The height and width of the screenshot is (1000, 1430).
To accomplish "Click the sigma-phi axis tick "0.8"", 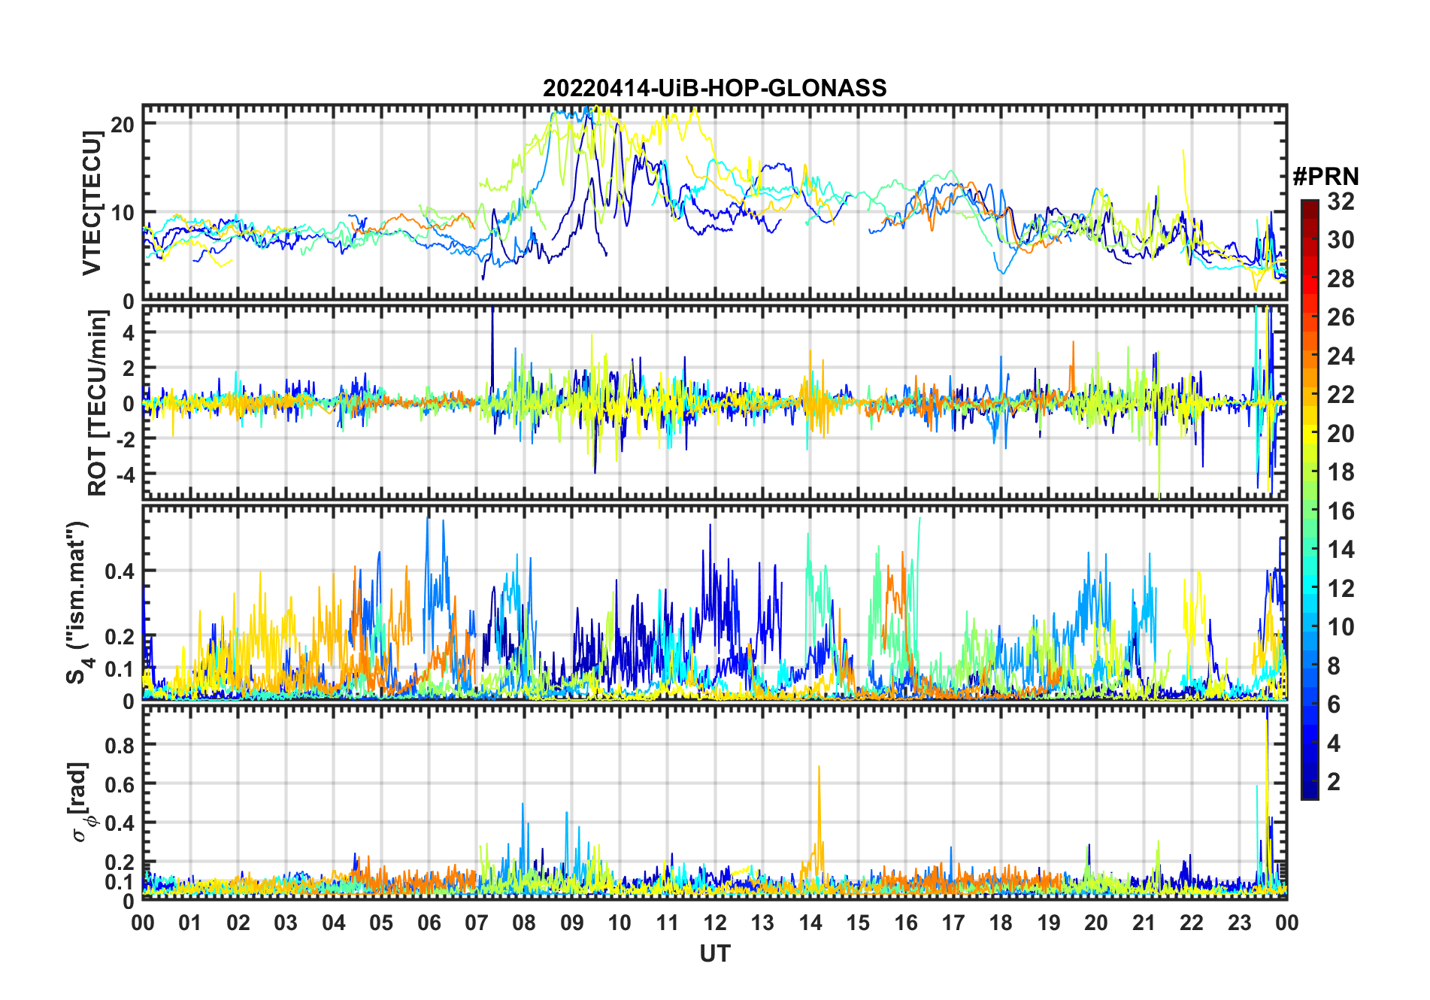I will click(120, 745).
